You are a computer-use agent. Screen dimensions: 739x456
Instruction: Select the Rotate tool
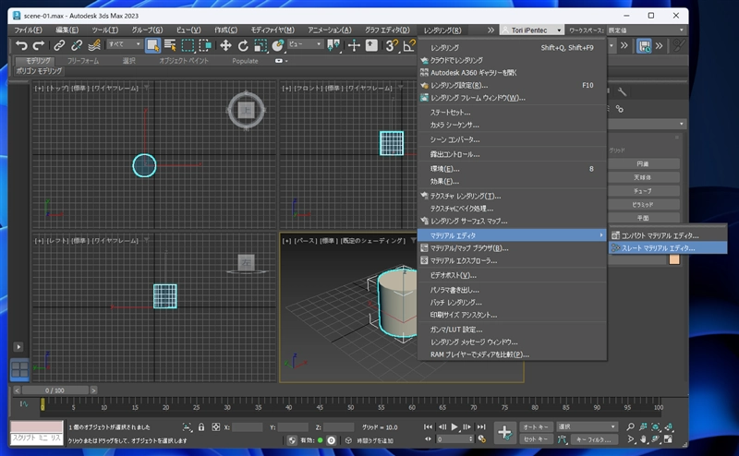point(243,45)
